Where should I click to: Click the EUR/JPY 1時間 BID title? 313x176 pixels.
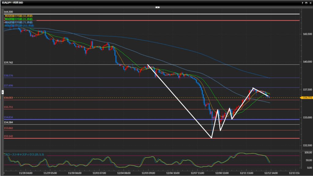(x=14, y=2)
